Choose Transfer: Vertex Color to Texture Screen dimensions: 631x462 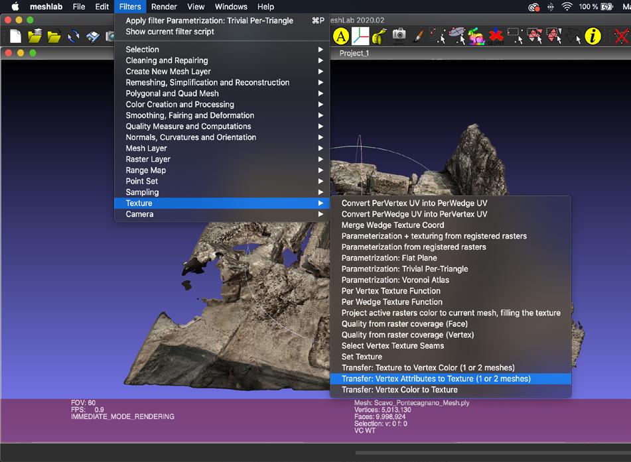tap(451, 390)
